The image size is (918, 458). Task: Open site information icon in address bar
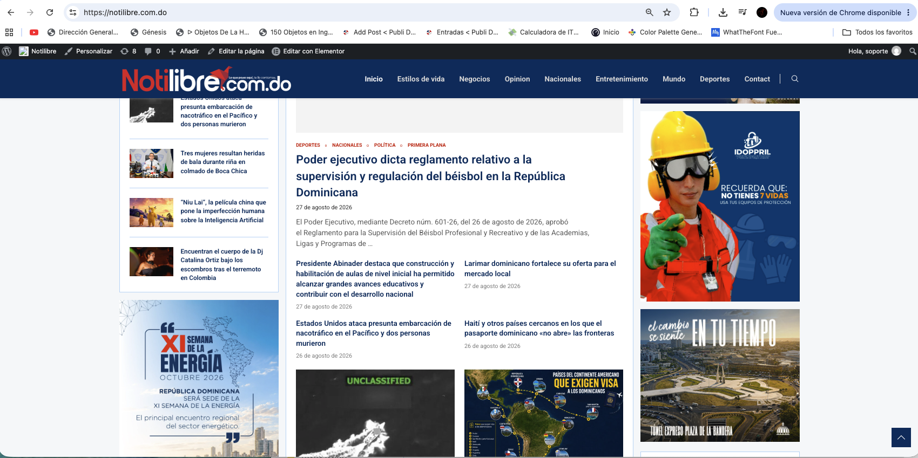pyautogui.click(x=73, y=12)
